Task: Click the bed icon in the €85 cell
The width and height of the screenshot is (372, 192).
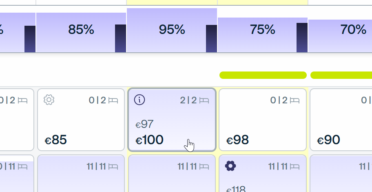Action: pos(113,101)
